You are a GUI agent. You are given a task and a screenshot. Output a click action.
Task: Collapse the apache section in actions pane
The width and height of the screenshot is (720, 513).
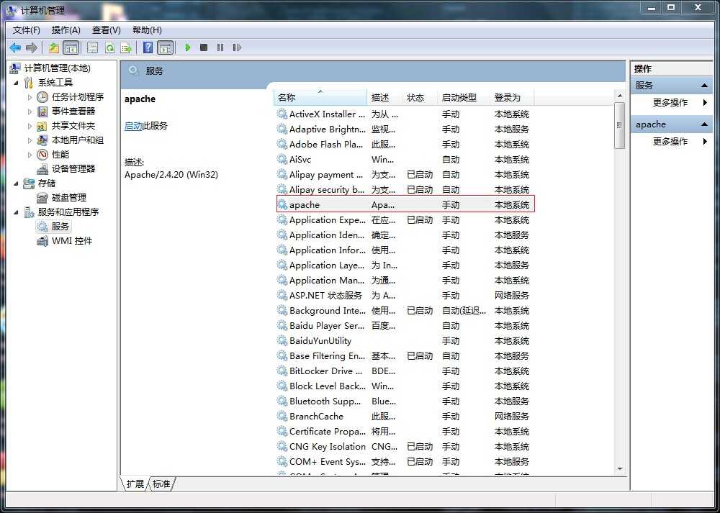click(x=704, y=124)
